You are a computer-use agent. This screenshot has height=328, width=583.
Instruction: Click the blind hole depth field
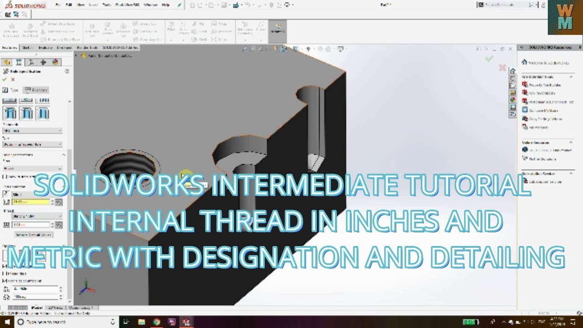pos(30,202)
